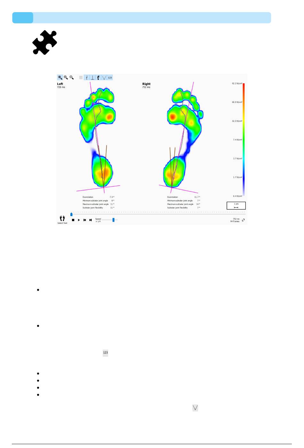Stop the rollover playback

click(73, 220)
